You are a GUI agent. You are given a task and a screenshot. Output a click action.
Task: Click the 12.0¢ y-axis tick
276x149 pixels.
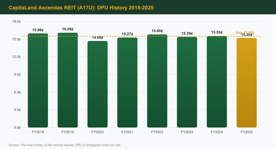coord(16,57)
